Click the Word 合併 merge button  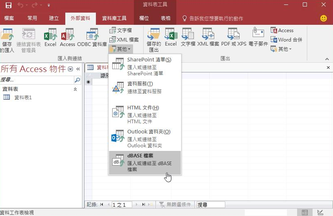coord(286,40)
